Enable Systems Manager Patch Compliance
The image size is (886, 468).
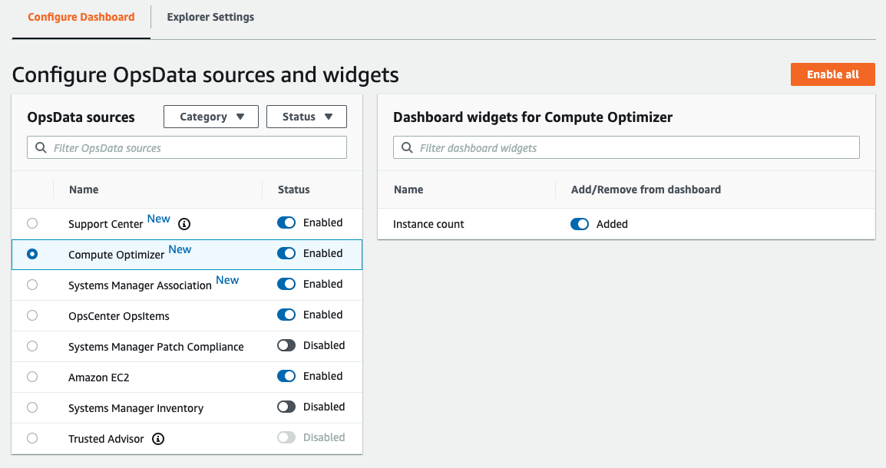pyautogui.click(x=286, y=345)
